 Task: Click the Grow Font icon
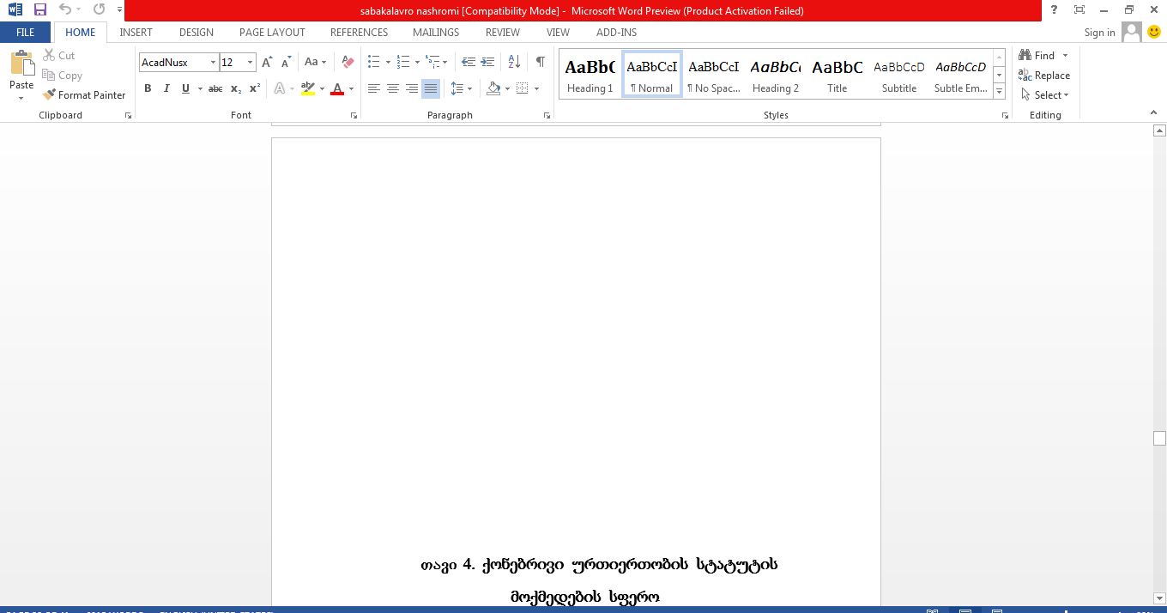click(x=267, y=62)
